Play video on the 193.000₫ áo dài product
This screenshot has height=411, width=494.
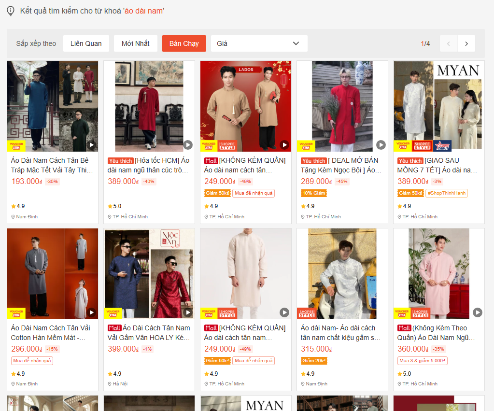coord(91,145)
